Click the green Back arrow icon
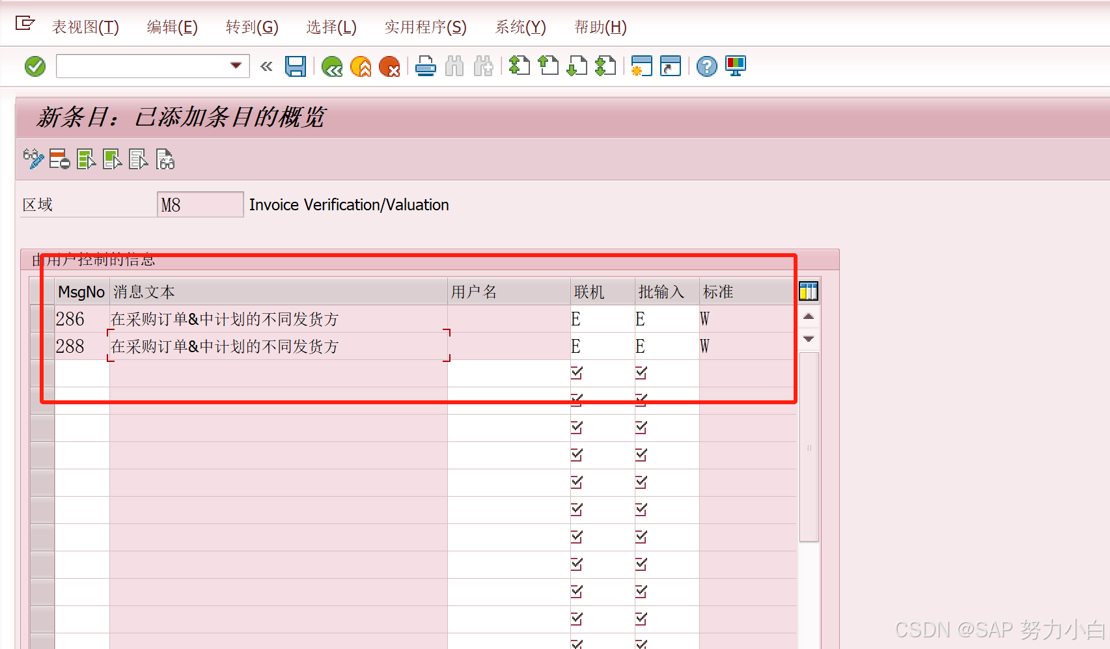1110x649 pixels. tap(332, 66)
